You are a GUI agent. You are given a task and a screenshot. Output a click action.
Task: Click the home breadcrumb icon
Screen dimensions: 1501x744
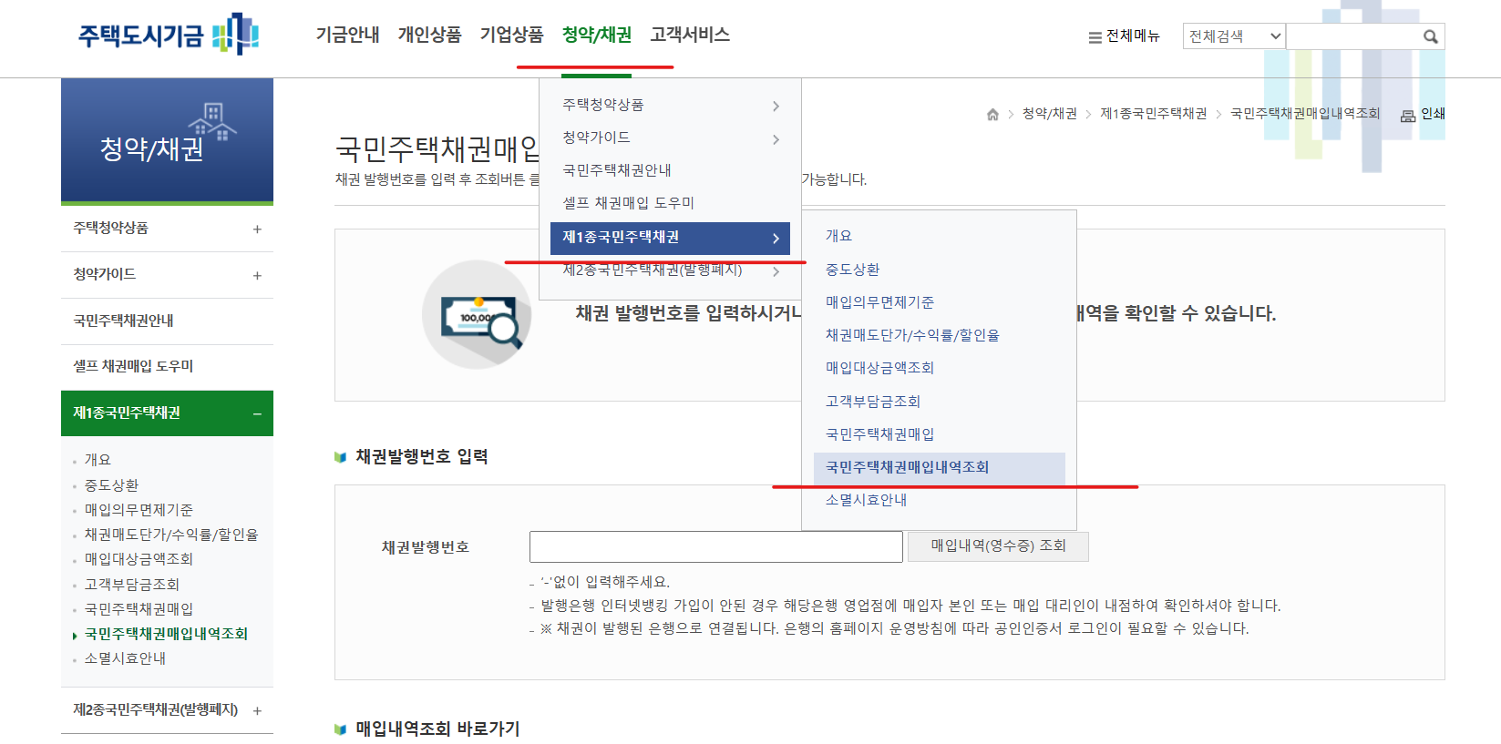pos(992,115)
